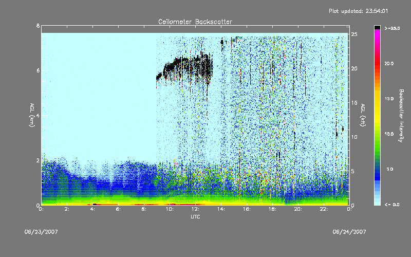This screenshot has width=411, height=257.
Task: Select the 'AGL (km)' axis label
Action: pyautogui.click(x=32, y=115)
